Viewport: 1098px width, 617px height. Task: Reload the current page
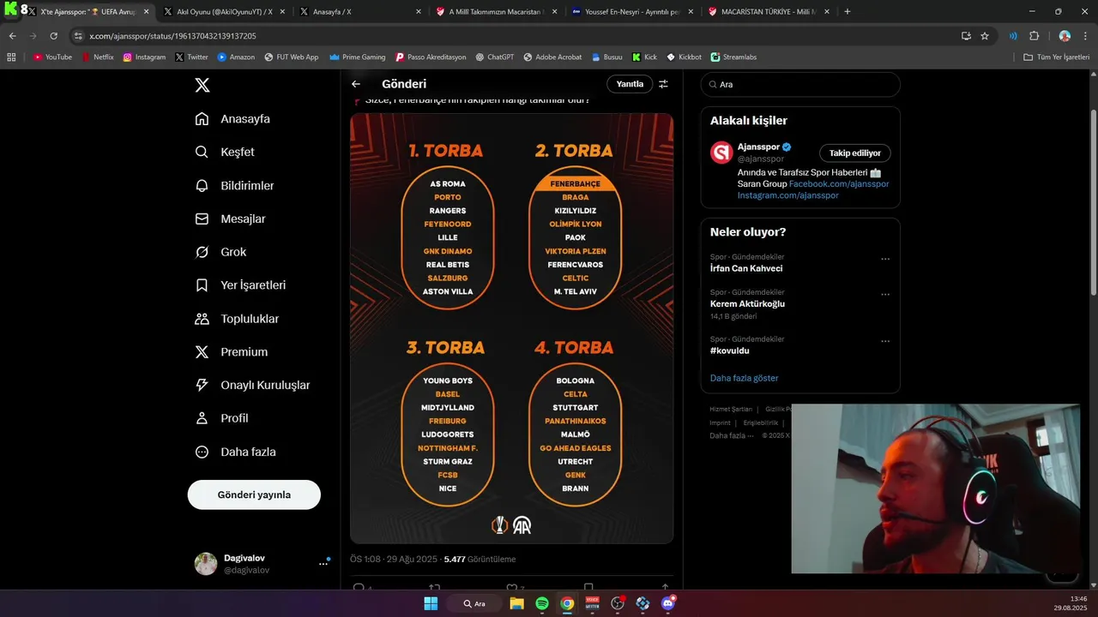(x=53, y=36)
